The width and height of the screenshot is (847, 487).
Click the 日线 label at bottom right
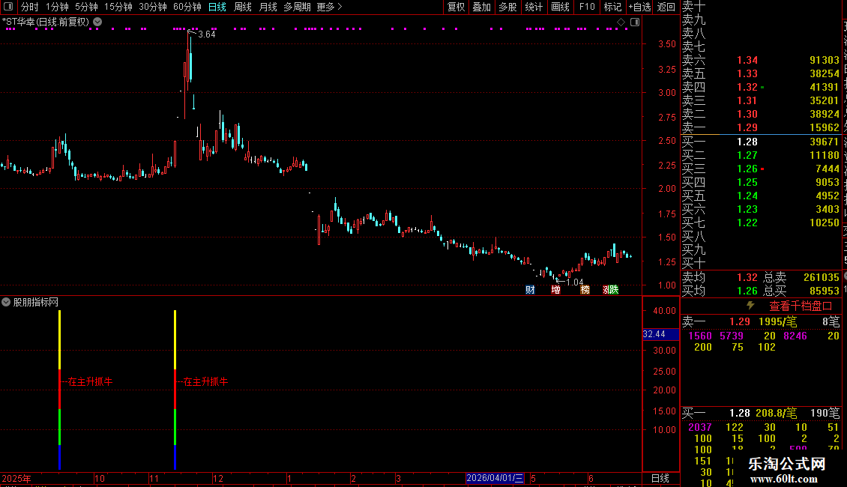point(660,478)
